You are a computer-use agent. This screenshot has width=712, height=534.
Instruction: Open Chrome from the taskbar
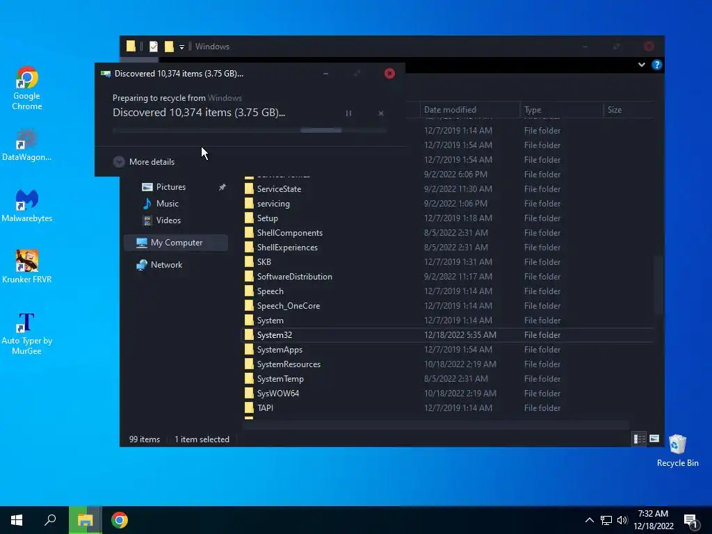tap(120, 520)
